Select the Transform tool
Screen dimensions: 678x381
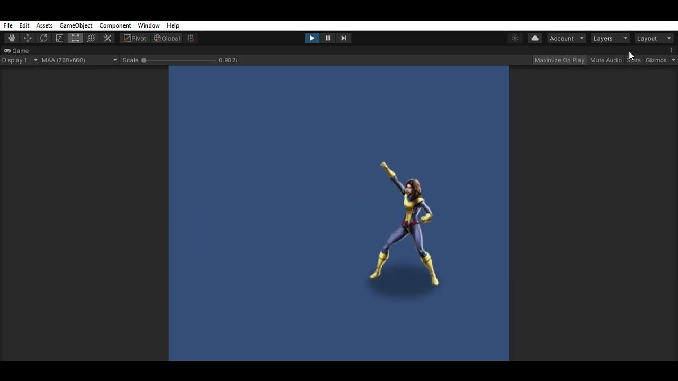tap(91, 38)
